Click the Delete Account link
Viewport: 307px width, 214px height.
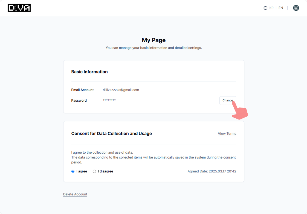(x=75, y=194)
